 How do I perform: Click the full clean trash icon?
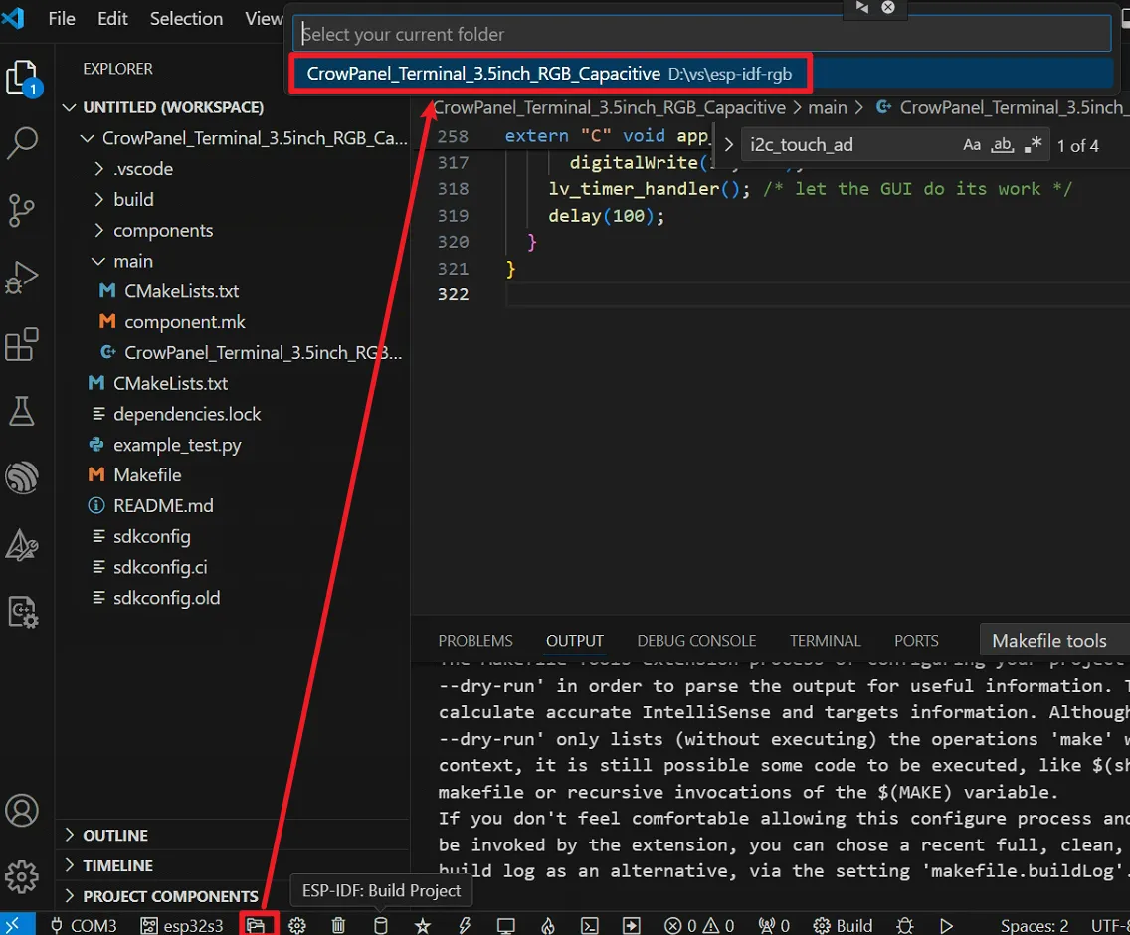coord(339,925)
